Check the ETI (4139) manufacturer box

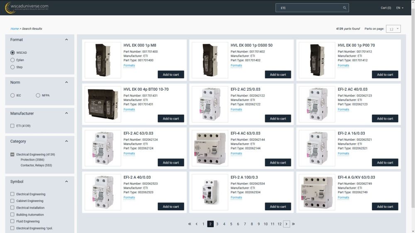tap(12, 126)
